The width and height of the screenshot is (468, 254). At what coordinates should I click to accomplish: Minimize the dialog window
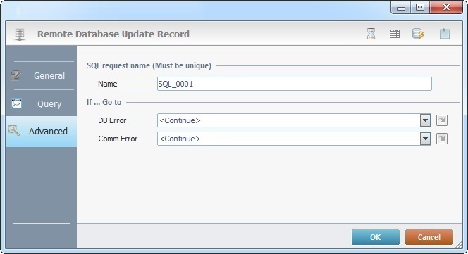click(x=401, y=7)
